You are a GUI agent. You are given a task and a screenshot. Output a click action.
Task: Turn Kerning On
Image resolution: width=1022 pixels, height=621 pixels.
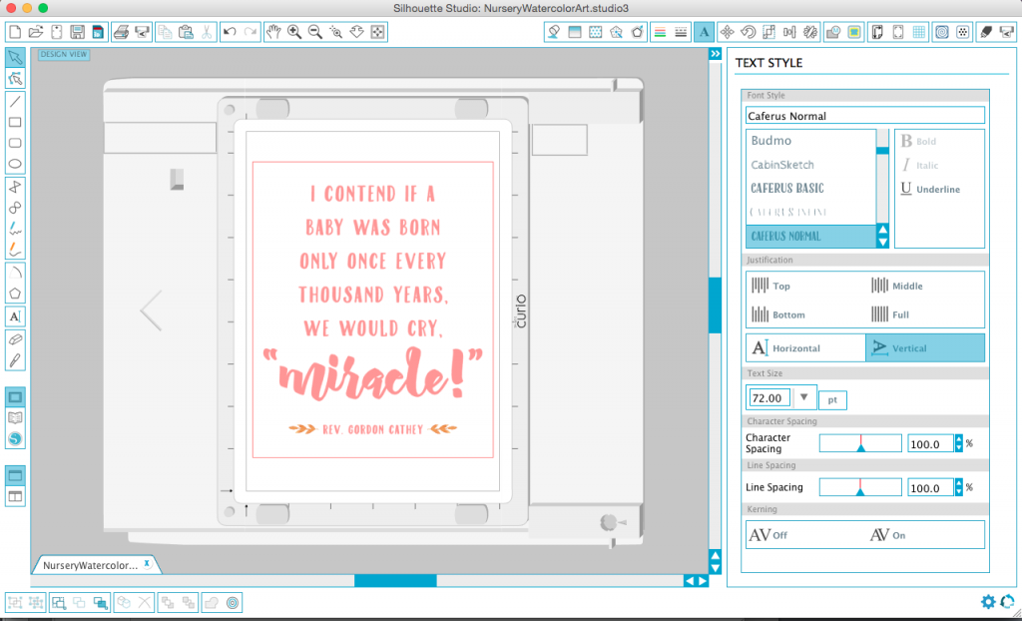(x=887, y=535)
